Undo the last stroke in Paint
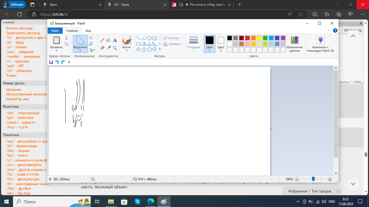The width and height of the screenshot is (369, 207). point(57,62)
